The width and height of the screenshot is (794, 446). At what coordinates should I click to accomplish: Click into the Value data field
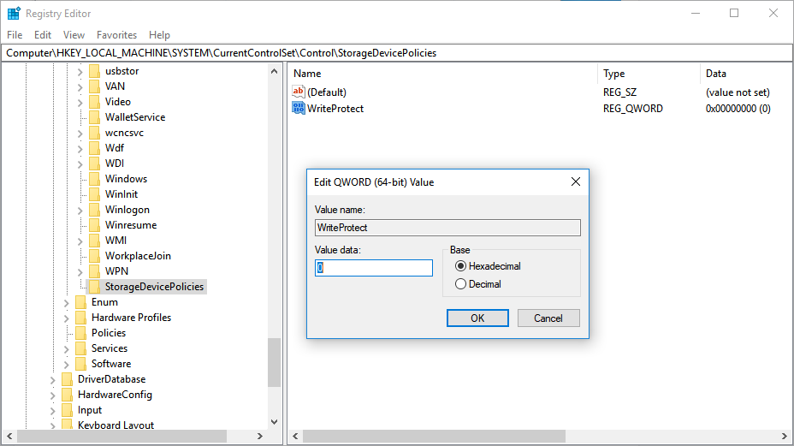(374, 268)
